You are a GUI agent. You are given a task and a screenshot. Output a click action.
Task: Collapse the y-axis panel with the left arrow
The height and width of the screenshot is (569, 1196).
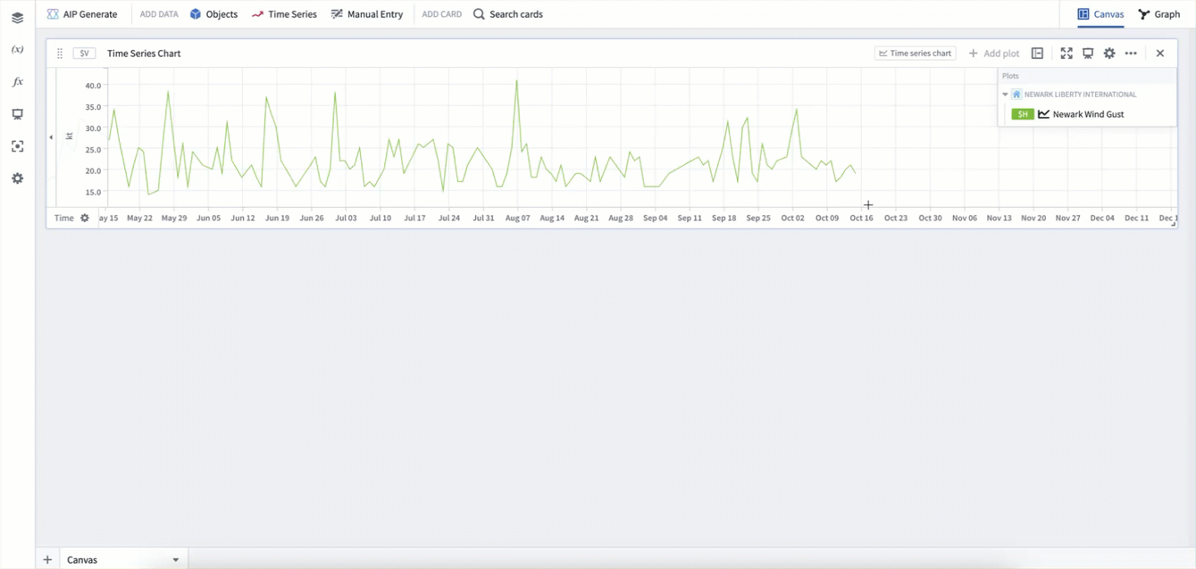pos(51,137)
